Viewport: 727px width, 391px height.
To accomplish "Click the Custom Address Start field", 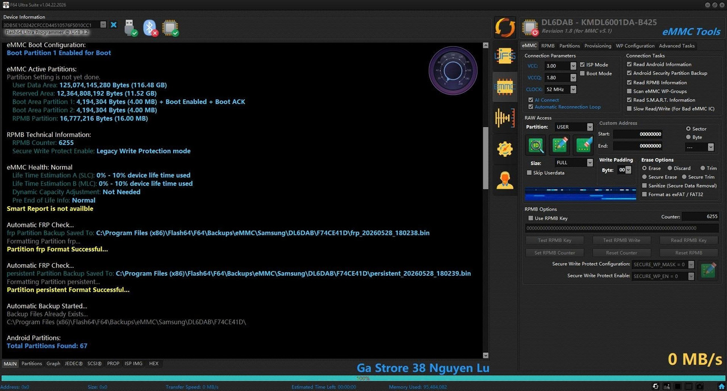I will click(x=637, y=134).
